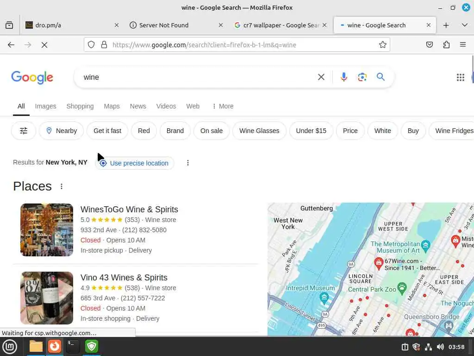Open the Firefox extensions menu
This screenshot has width=474, height=356.
446,45
